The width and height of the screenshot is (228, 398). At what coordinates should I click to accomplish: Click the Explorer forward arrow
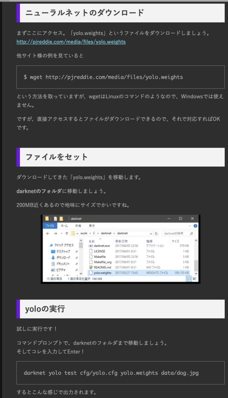tap(55, 233)
